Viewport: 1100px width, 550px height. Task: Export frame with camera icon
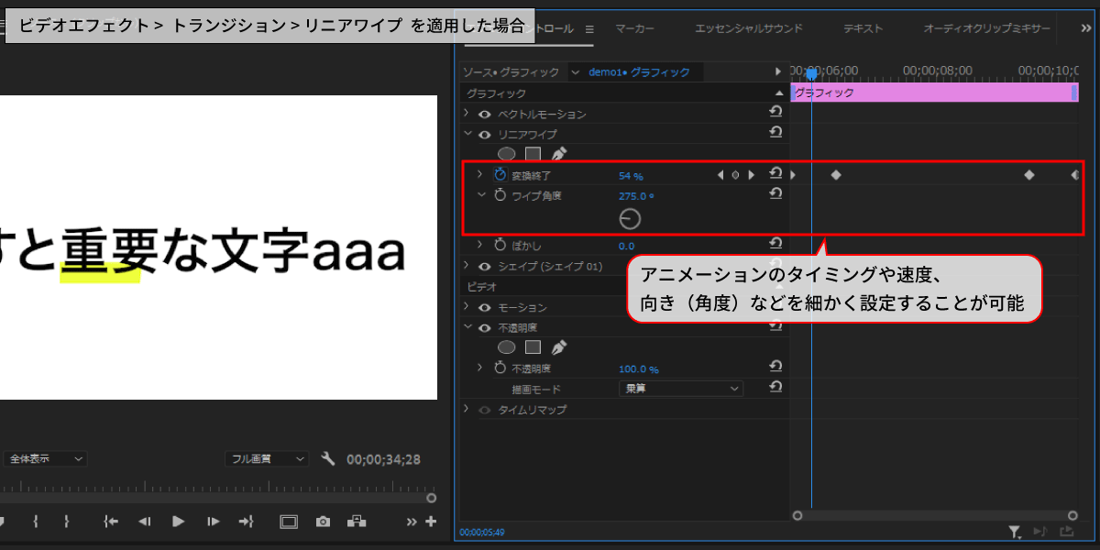pos(323,522)
